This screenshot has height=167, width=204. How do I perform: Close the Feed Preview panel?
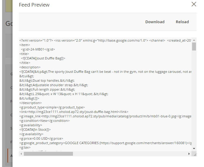coord(194,4)
